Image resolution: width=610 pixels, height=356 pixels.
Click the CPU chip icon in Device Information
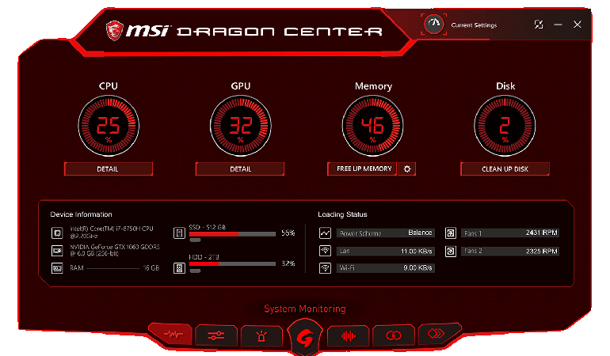57,233
